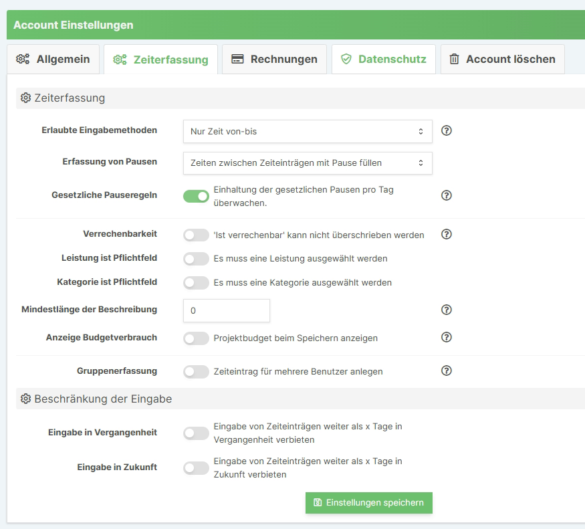Click help icon for Gesetzliche Pauseregeln
Screen dimensions: 585x529
click(447, 195)
